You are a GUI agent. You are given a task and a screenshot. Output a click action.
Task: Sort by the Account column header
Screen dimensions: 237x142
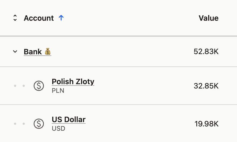point(39,18)
